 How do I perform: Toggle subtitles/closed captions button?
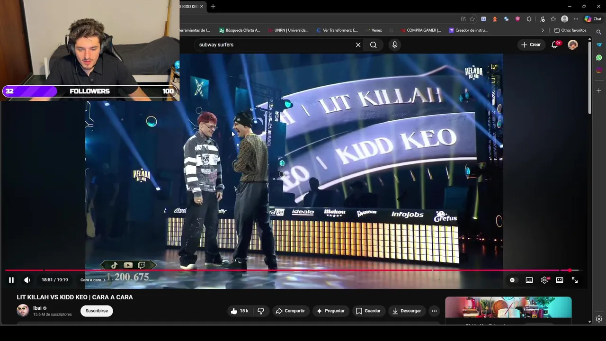[x=529, y=280]
